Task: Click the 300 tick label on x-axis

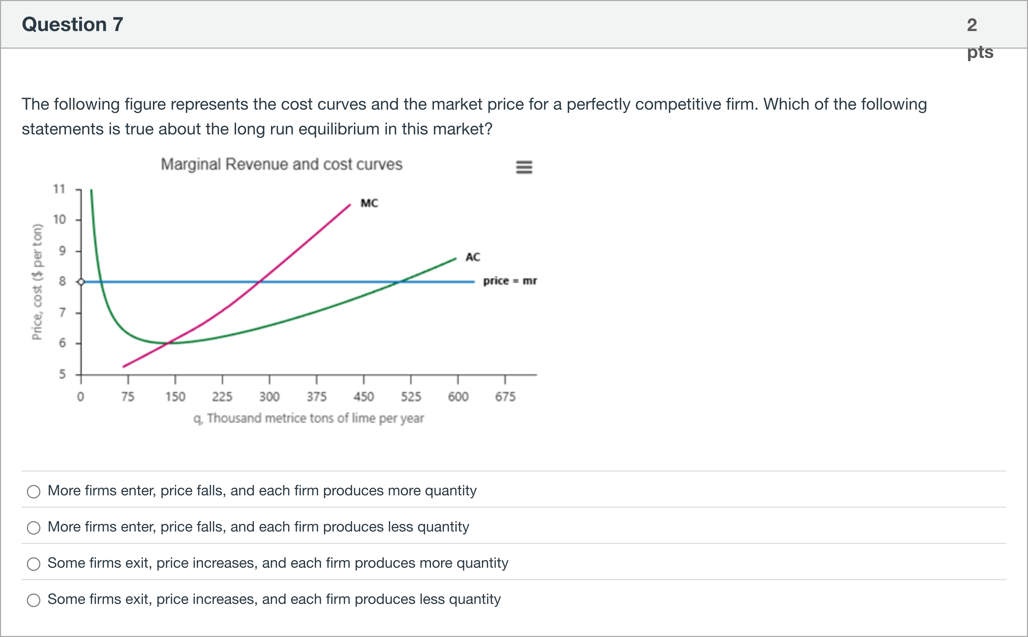Action: coord(269,397)
